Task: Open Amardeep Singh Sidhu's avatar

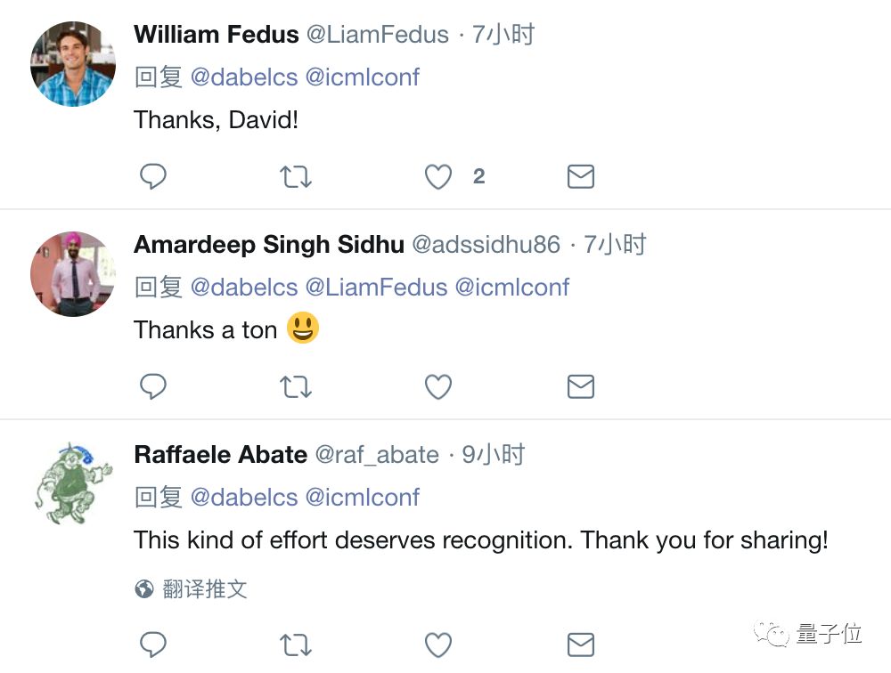Action: 73,274
